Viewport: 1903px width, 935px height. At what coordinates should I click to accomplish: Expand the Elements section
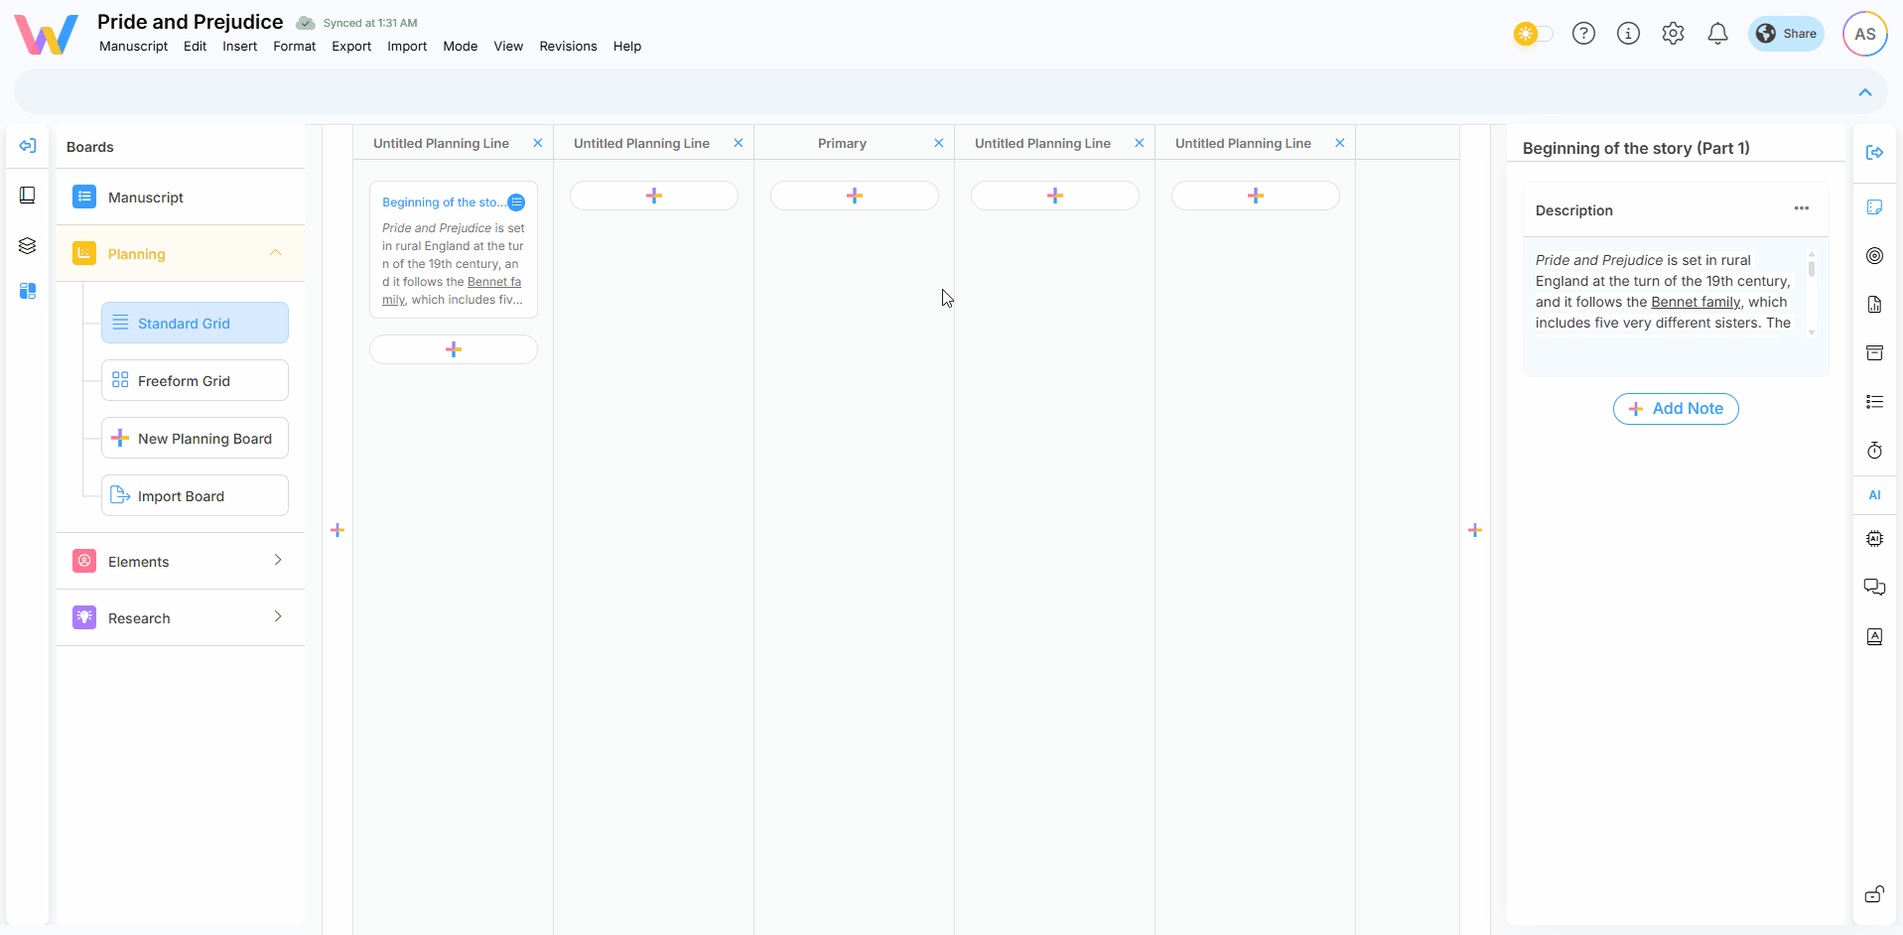pyautogui.click(x=277, y=561)
